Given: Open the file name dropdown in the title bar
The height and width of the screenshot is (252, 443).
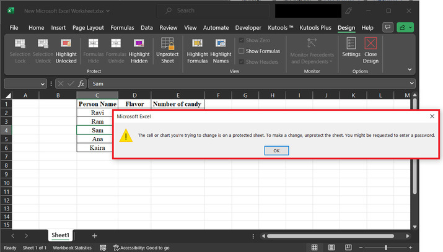Looking at the screenshot, I should [108, 11].
